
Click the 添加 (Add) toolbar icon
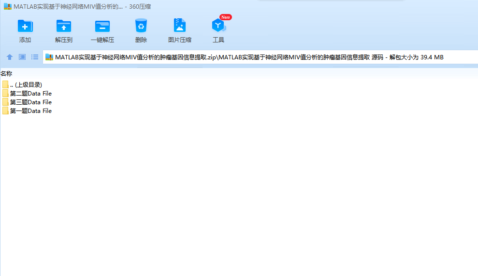click(25, 26)
